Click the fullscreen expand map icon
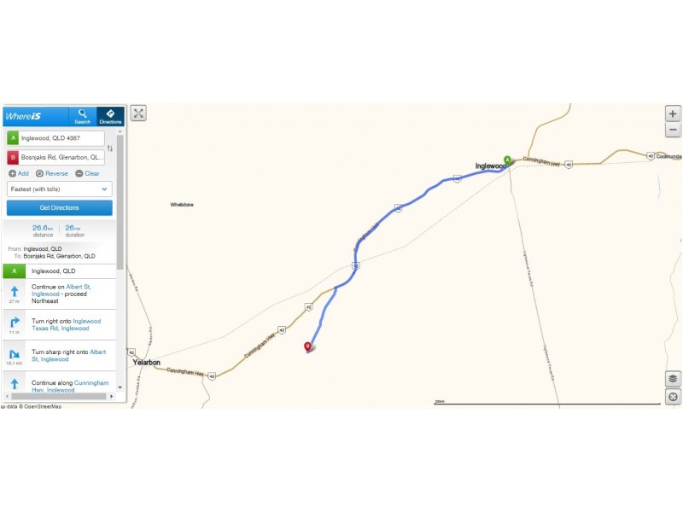 click(138, 113)
